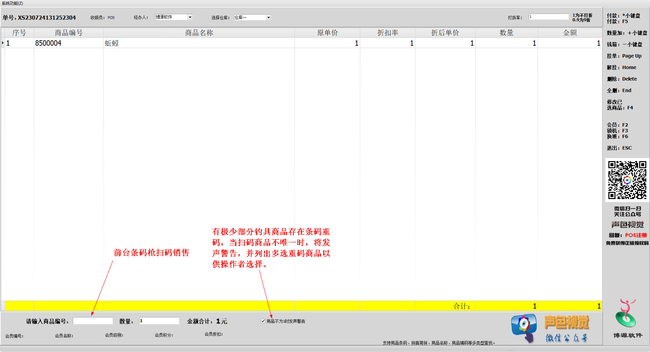This screenshot has width=650, height=352.
Task: Open the 系统功能(Z) menu
Action: [x=12, y=3]
